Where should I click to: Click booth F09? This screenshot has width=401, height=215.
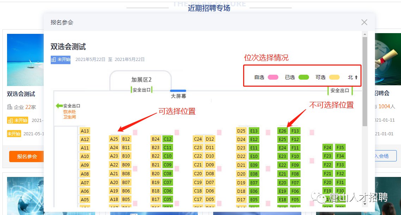tap(295, 165)
